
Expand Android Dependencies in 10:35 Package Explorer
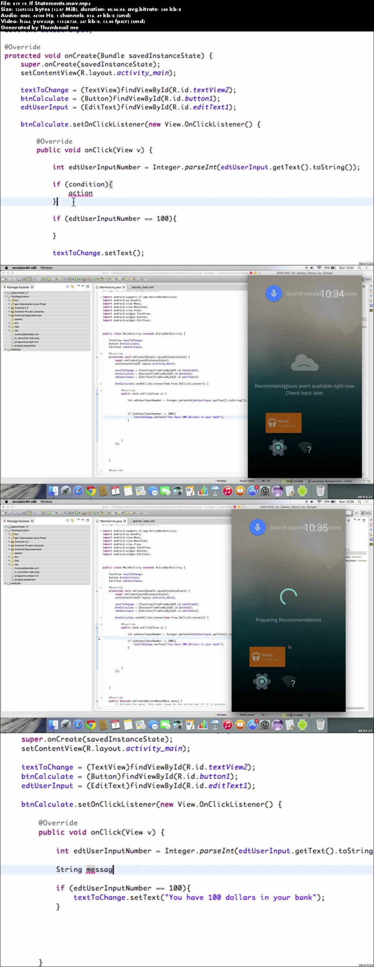[9, 549]
